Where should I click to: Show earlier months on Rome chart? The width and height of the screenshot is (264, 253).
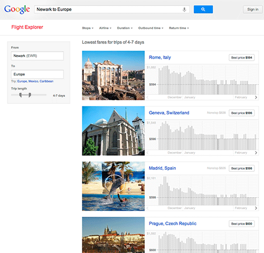click(x=147, y=97)
